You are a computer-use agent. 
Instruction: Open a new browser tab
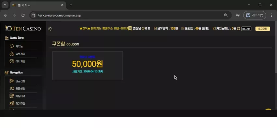(x=71, y=5)
